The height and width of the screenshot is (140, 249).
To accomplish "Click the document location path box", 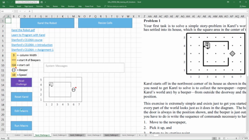I will [27, 2].
